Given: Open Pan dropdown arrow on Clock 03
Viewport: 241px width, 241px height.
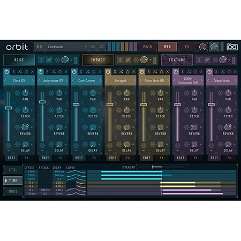Looking at the screenshot, I should point(32,93).
